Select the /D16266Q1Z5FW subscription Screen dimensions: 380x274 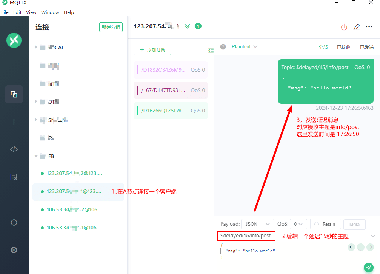[171, 111]
